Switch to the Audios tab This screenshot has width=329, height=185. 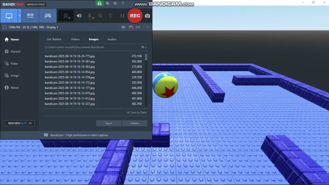coord(112,39)
